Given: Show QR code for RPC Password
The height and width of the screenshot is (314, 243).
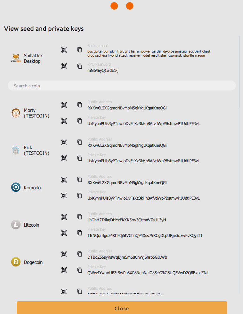Looking at the screenshot, I should tap(64, 66).
